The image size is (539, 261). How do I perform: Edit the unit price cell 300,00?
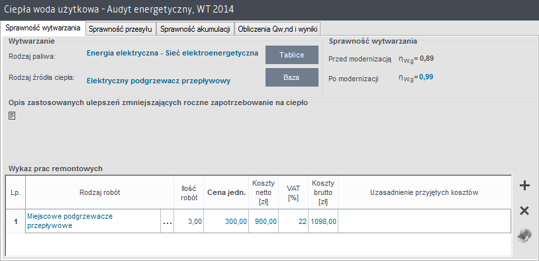tap(226, 221)
